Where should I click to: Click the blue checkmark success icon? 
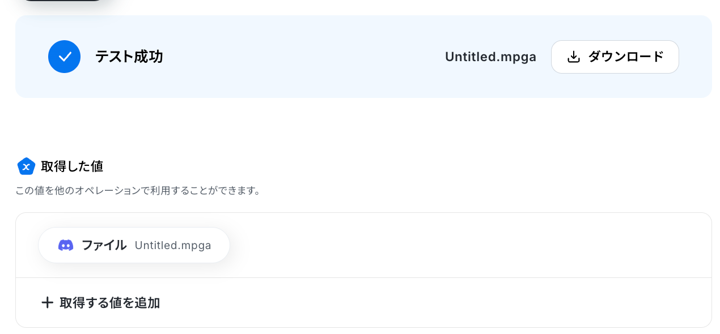[64, 57]
